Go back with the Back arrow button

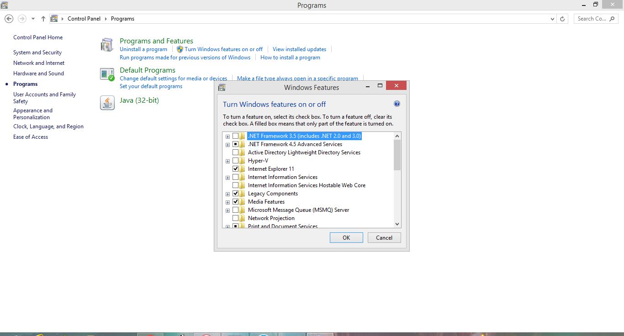[9, 19]
